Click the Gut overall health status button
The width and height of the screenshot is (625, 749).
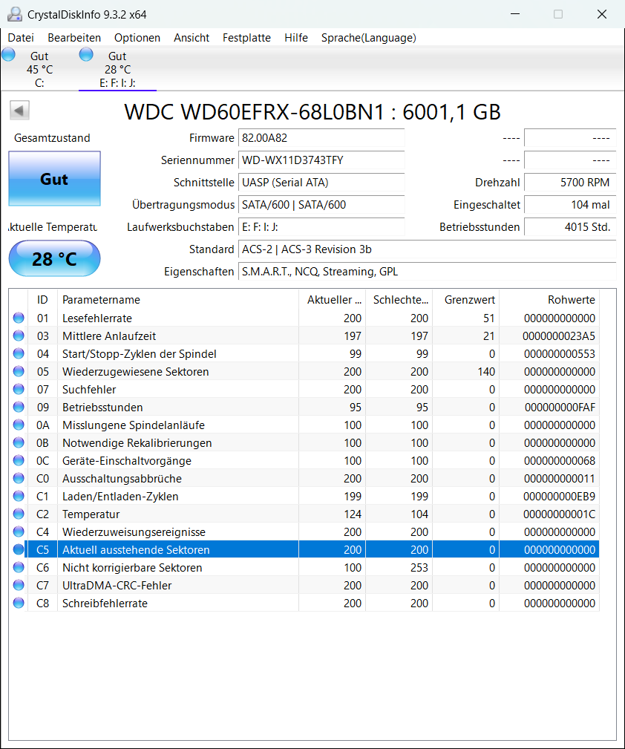pos(54,179)
